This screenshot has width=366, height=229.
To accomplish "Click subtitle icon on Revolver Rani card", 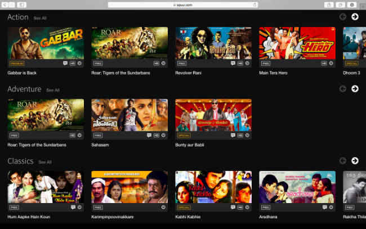I will (x=233, y=63).
